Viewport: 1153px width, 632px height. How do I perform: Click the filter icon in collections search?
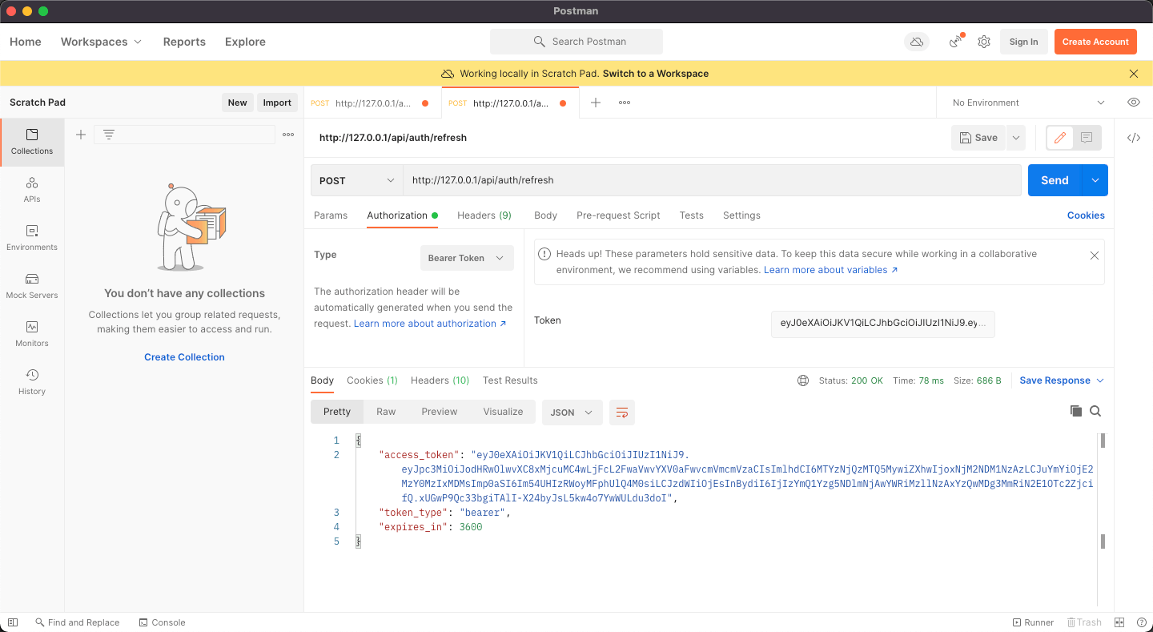(109, 135)
